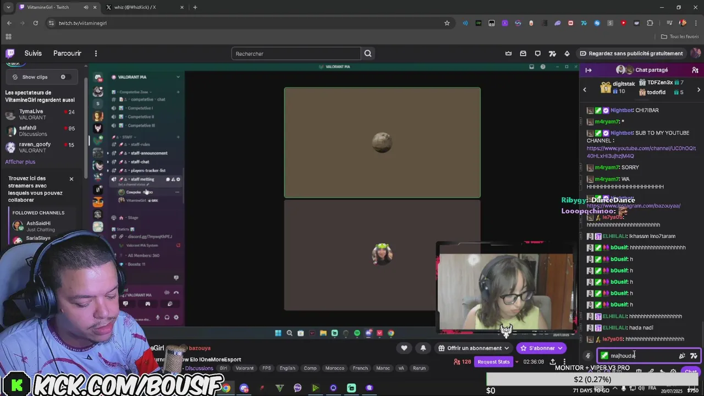
Task: Go back in Chrome
Action: [x=9, y=23]
